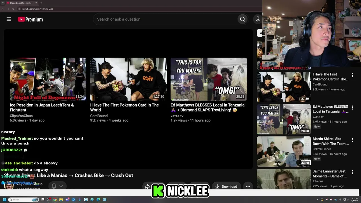361x203 pixels.
Task: Open the taskbar clock and date
Action: pos(355,200)
